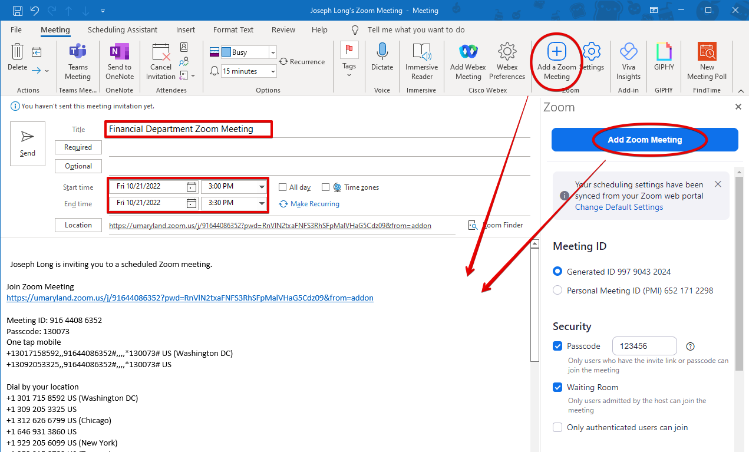Open the 15 minutes reminder dropdown

click(x=272, y=71)
